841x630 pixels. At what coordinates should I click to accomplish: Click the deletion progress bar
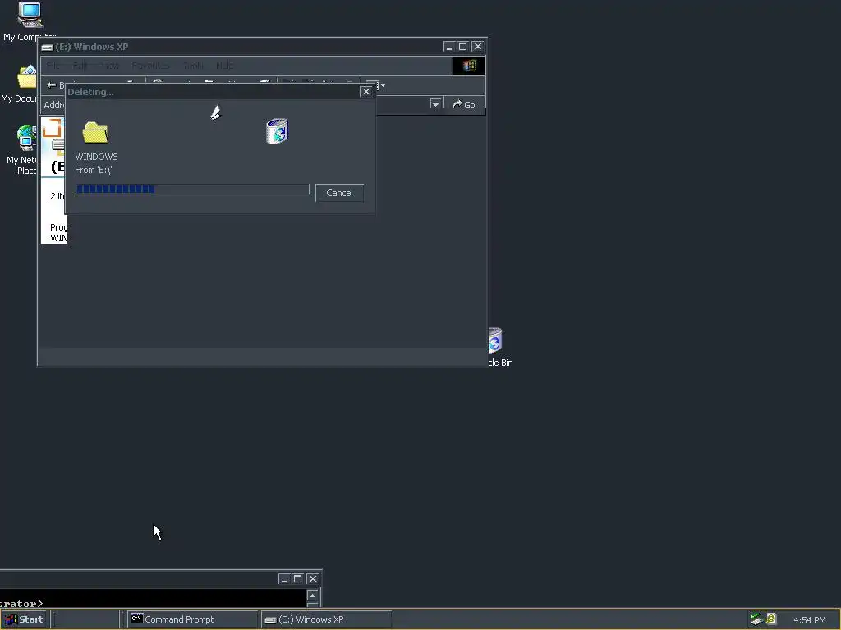(x=192, y=189)
